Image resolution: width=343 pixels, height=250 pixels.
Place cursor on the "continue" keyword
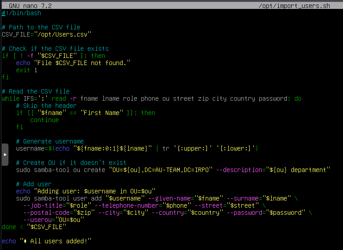pos(45,120)
